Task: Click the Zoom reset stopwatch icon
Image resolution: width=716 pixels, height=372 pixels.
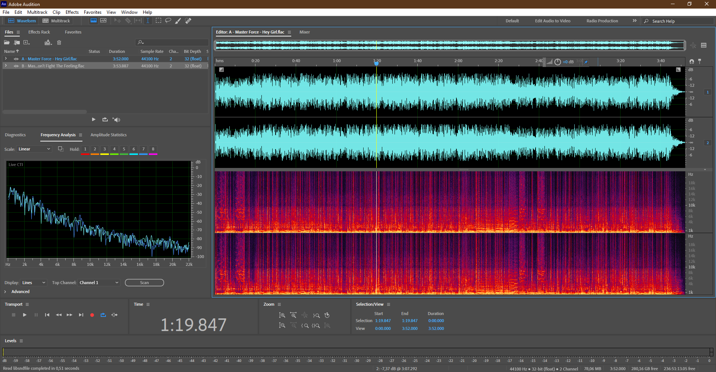Action: tap(327, 315)
